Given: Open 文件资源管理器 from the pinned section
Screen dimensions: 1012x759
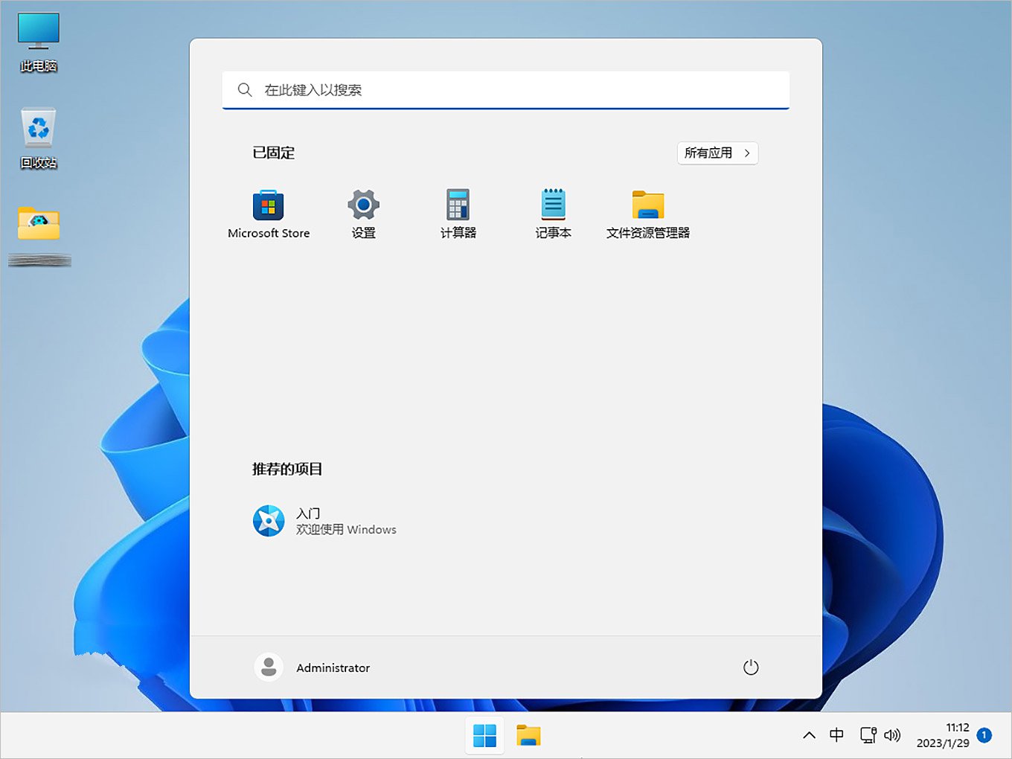Looking at the screenshot, I should point(647,212).
